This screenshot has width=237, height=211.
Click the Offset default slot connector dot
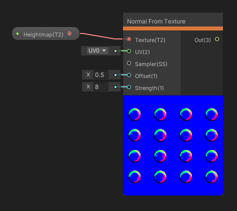(115, 75)
